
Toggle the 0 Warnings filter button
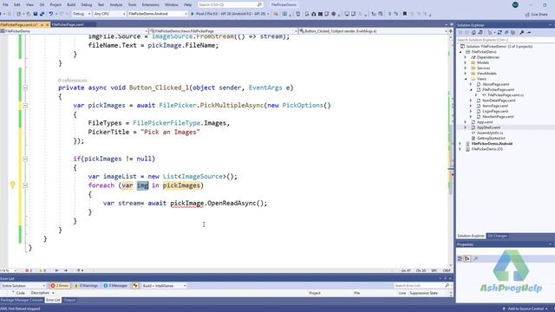pyautogui.click(x=86, y=286)
